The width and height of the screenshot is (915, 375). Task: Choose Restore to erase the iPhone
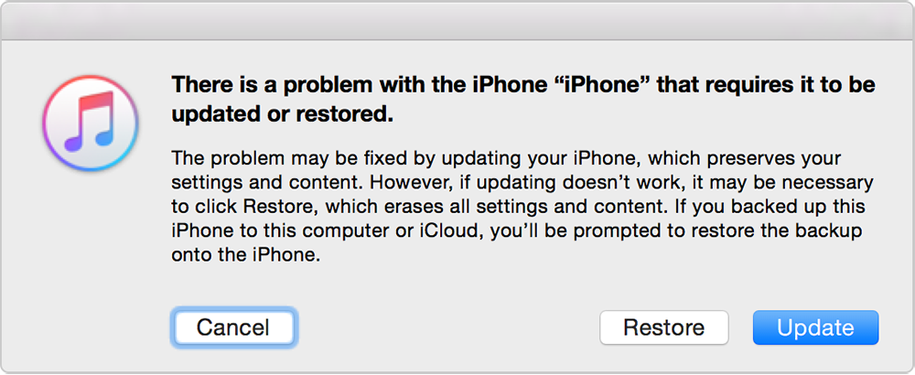(663, 327)
